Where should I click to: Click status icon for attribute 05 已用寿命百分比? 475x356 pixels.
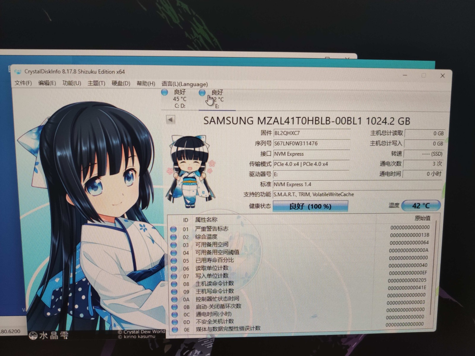pos(174,260)
